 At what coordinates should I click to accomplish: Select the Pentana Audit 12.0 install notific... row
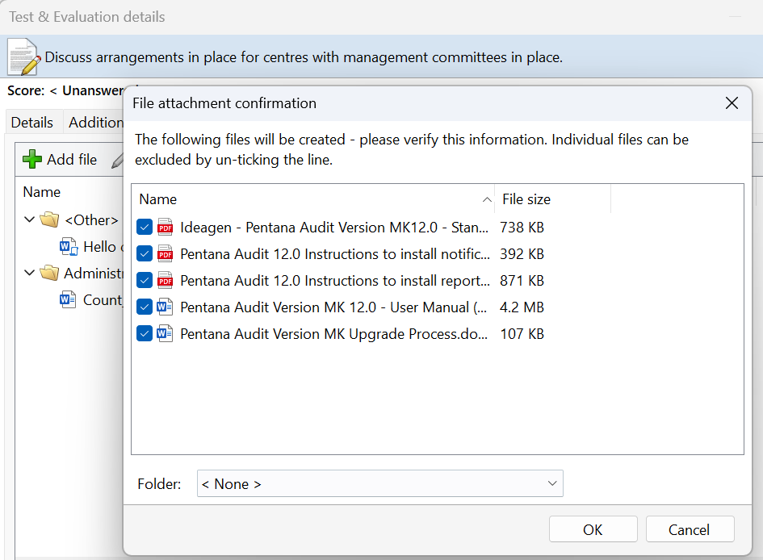click(x=335, y=253)
